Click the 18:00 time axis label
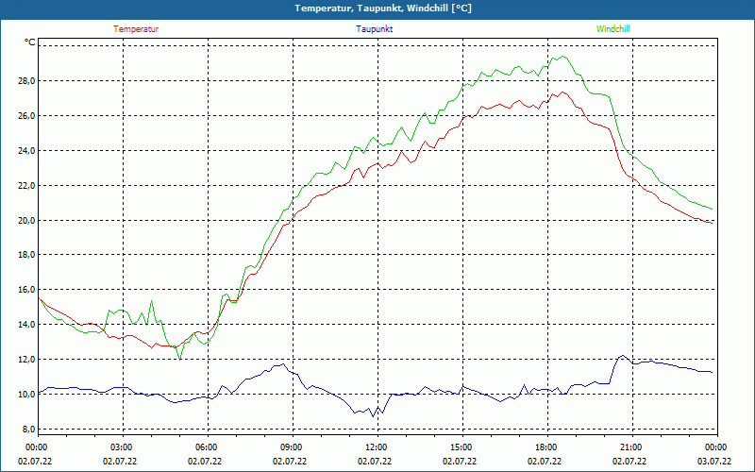The height and width of the screenshot is (472, 755). [x=545, y=447]
